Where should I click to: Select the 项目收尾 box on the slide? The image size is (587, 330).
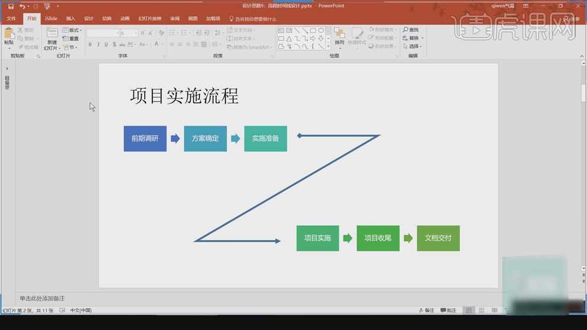point(378,238)
